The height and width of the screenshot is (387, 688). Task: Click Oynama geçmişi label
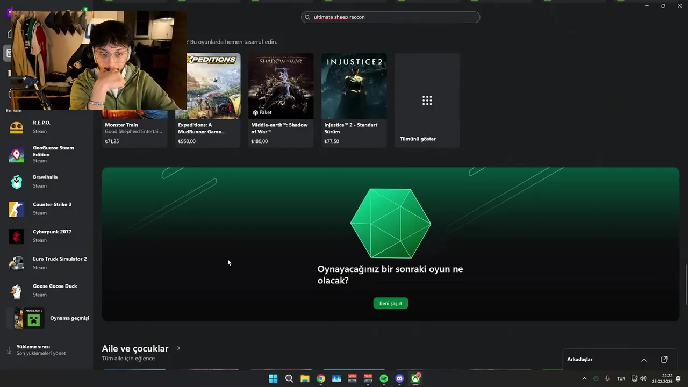pyautogui.click(x=69, y=318)
